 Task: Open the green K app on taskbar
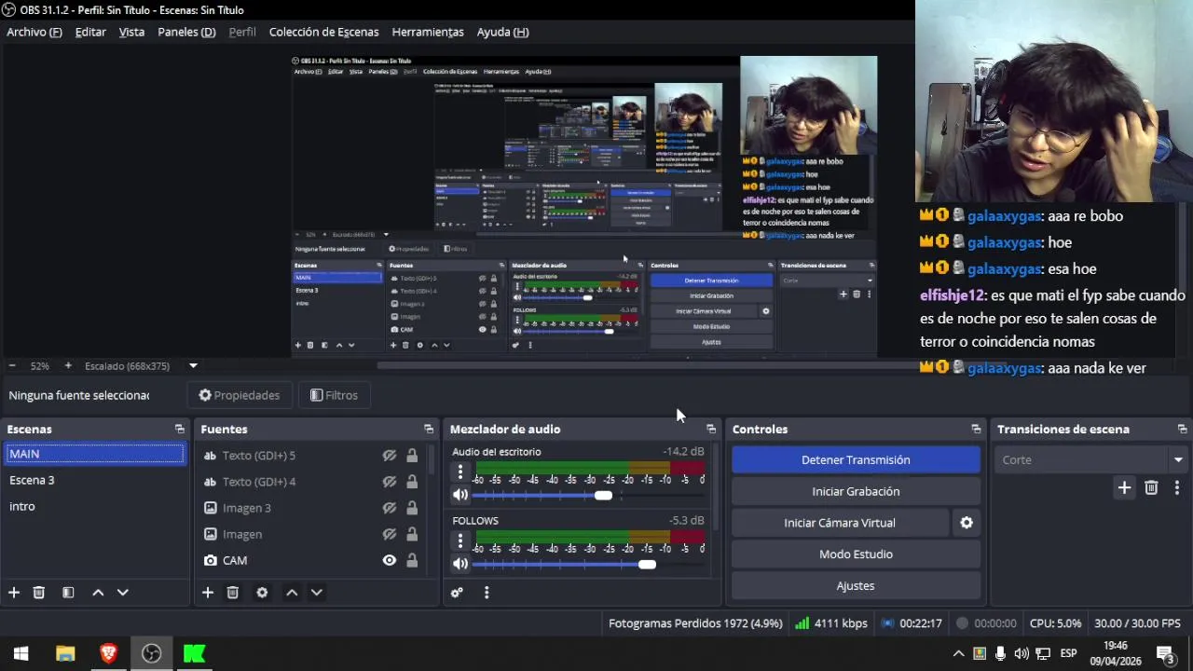[194, 653]
